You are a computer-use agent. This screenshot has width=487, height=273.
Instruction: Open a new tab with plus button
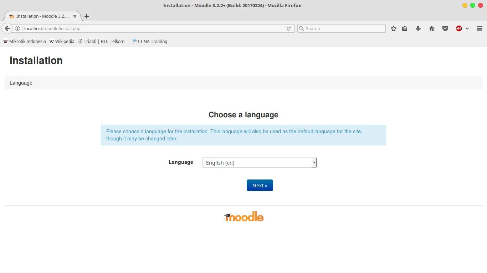pyautogui.click(x=87, y=16)
